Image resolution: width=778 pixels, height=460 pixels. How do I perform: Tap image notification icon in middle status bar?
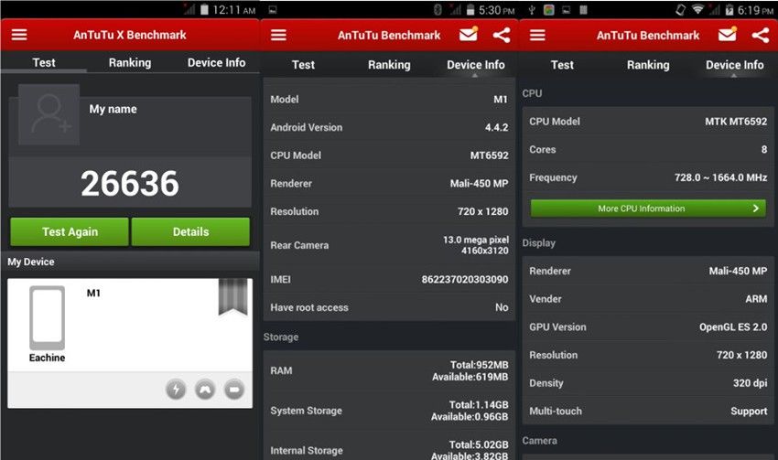(x=273, y=9)
